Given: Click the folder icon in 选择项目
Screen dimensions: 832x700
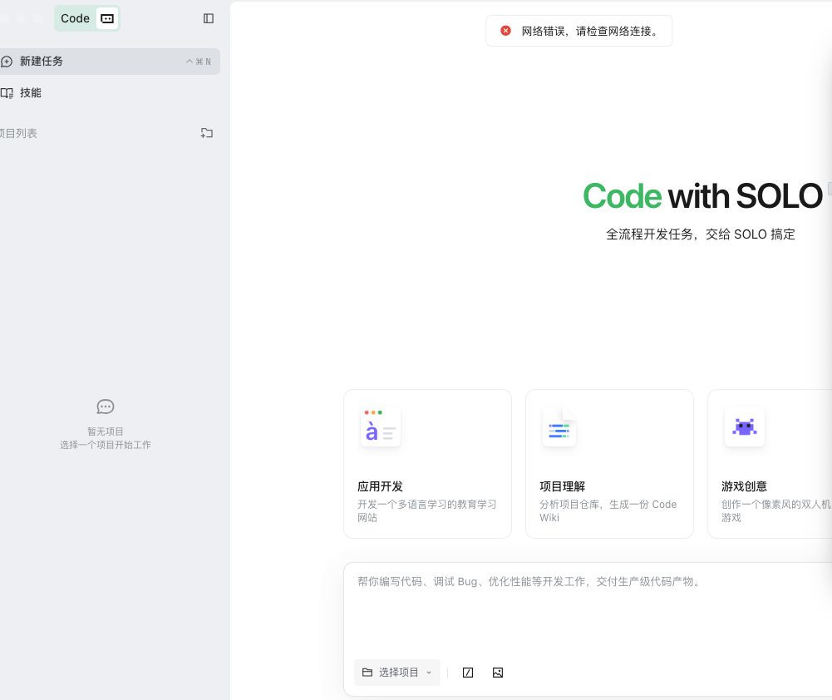Looking at the screenshot, I should pyautogui.click(x=367, y=673).
